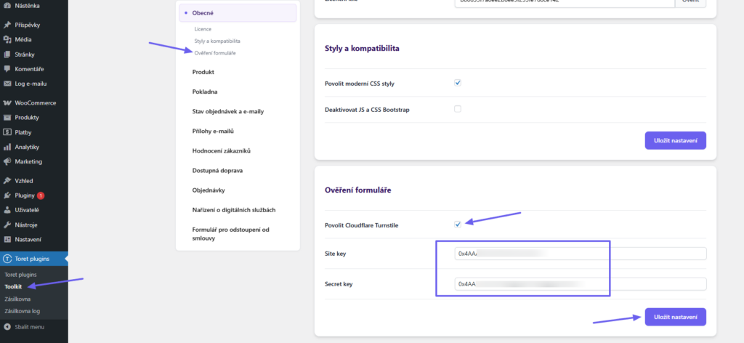Open Formulář pro odstoupení od smlouvy section
This screenshot has width=744, height=343.
coord(230,234)
